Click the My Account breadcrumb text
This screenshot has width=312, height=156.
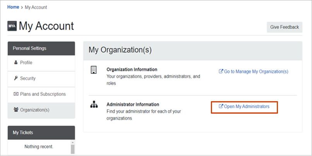[x=36, y=7]
